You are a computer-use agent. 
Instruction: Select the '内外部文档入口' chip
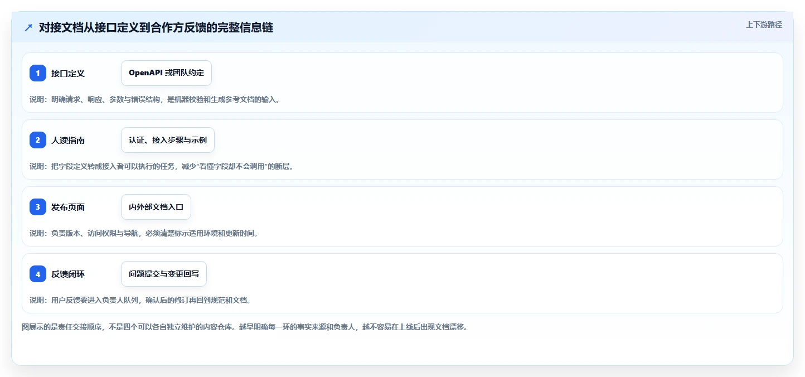coord(156,207)
